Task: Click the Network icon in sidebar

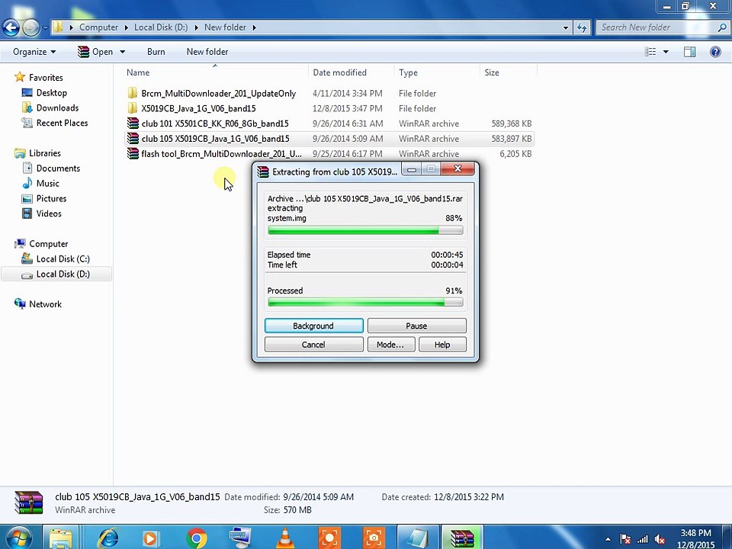Action: pos(20,304)
